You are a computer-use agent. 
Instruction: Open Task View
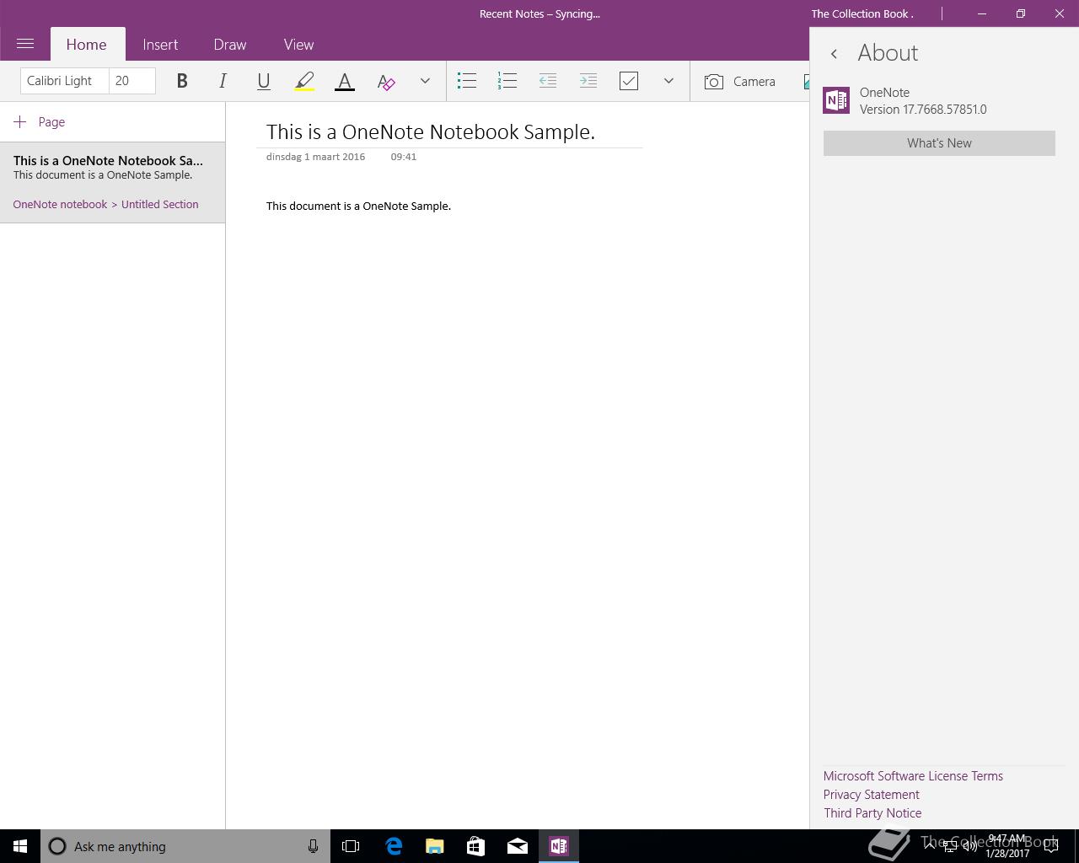(351, 846)
